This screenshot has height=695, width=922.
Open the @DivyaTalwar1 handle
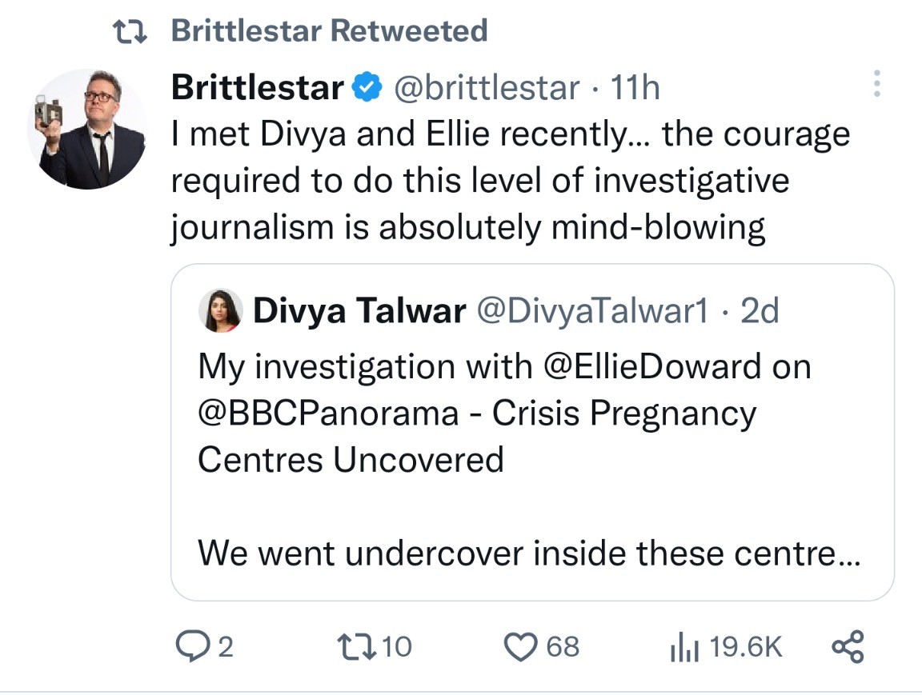(x=592, y=311)
